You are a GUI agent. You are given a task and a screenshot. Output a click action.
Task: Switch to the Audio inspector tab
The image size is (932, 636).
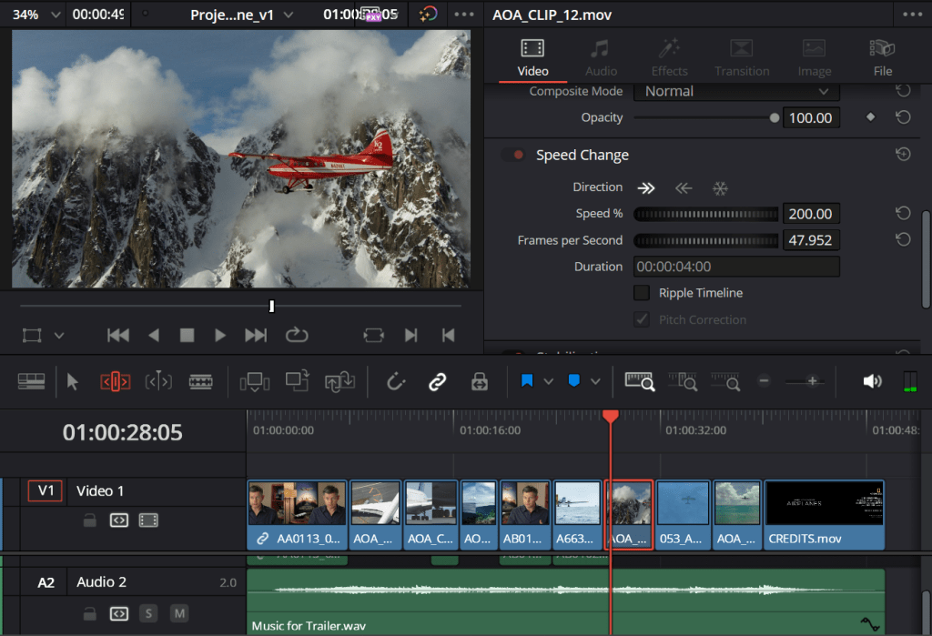[601, 56]
